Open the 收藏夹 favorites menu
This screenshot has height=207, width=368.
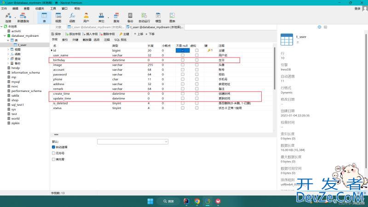[x=40, y=8]
